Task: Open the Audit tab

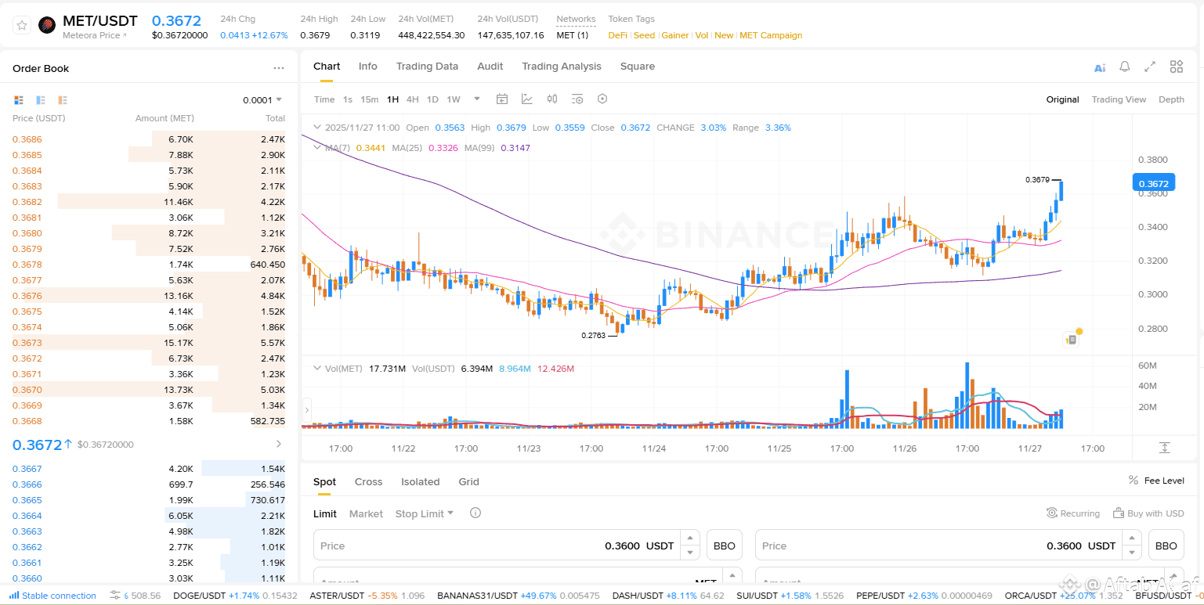Action: 490,67
